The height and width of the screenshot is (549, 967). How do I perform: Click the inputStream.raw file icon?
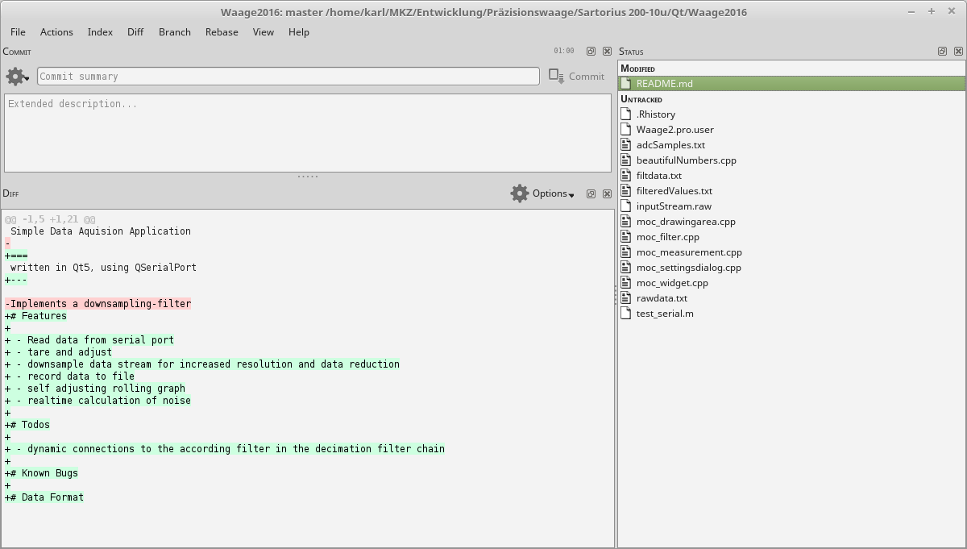[x=626, y=206]
